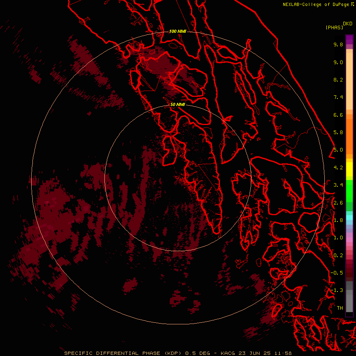
Task: Click the 1.8 scale value
Action: point(338,220)
